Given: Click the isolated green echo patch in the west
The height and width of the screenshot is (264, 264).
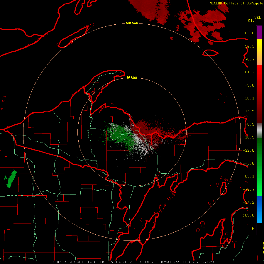Looking at the screenshot, I should pos(11,179).
